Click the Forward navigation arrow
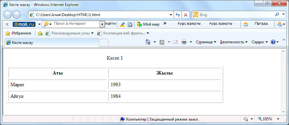The image size is (289, 125). tap(16, 15)
